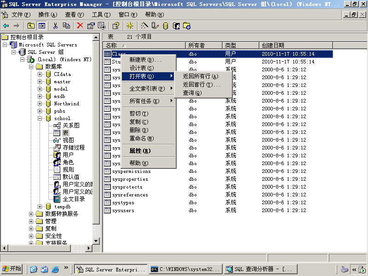Select the 用户 users node under school
The width and height of the screenshot is (368, 276).
click(x=68, y=155)
